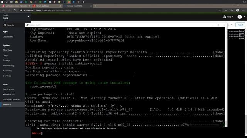Image resolution: width=247 pixels, height=138 pixels.
Task: Select Terminal in the sidebar
Action: tap(7, 105)
